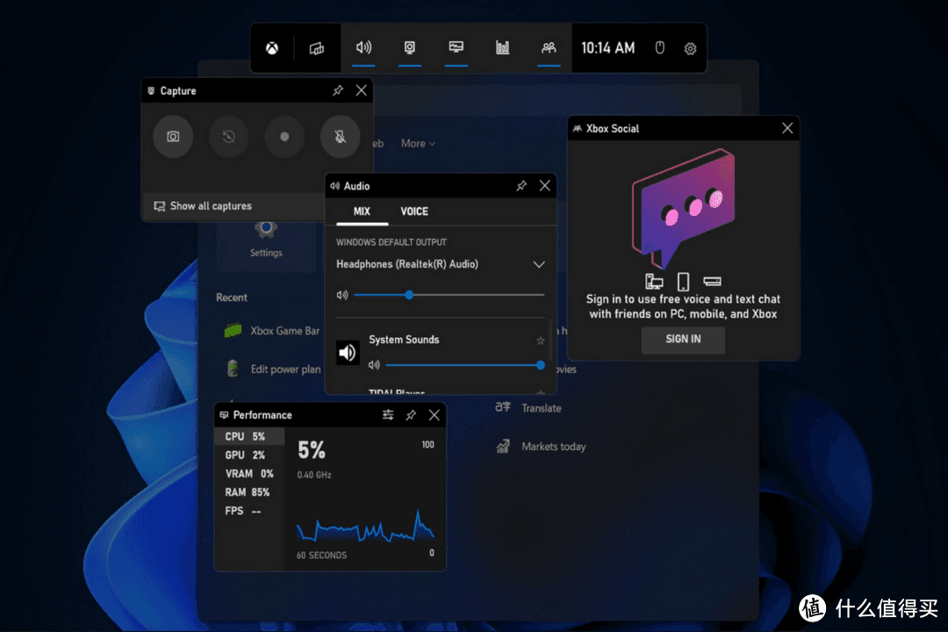Image resolution: width=948 pixels, height=632 pixels.
Task: Click the chat bubble illustration
Action: pos(684,209)
